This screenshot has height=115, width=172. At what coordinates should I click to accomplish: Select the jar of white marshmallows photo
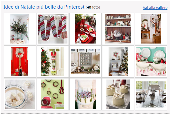(20, 94)
